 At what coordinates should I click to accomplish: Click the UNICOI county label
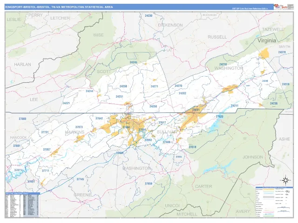coord(172,206)
